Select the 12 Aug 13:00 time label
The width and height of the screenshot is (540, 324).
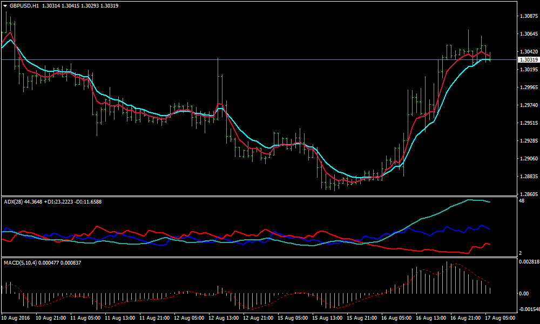[x=225, y=318]
